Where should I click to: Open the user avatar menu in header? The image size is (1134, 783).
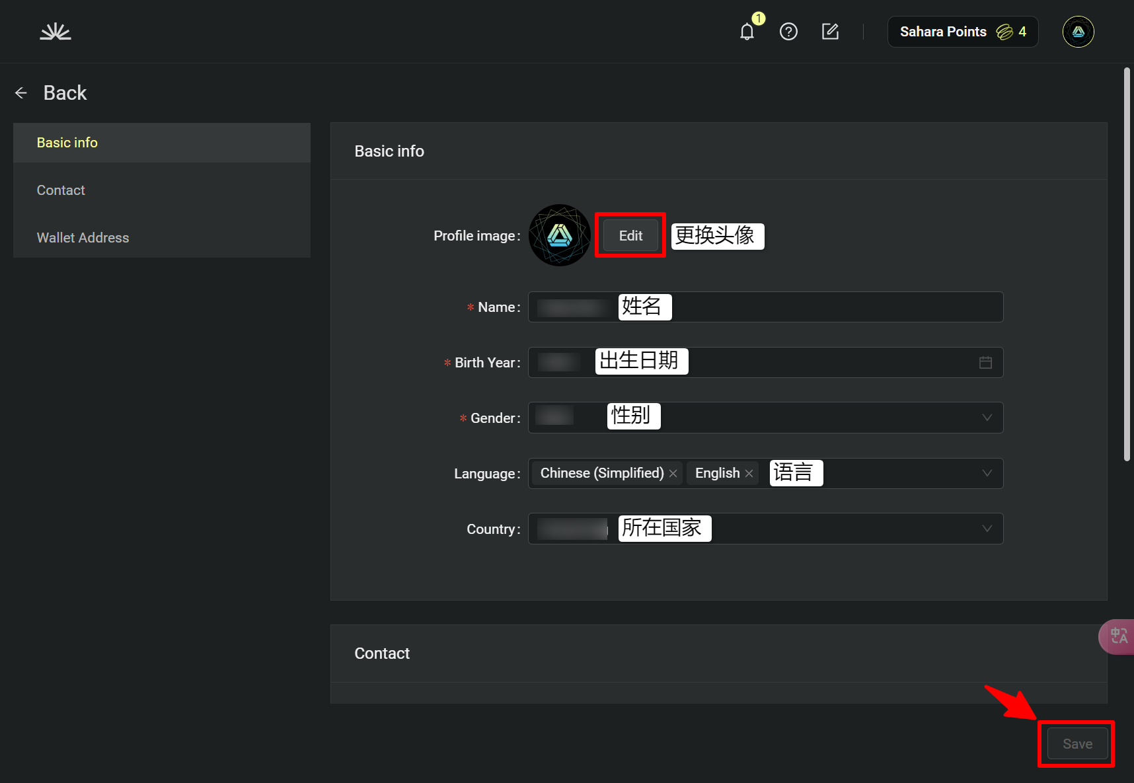(1078, 32)
